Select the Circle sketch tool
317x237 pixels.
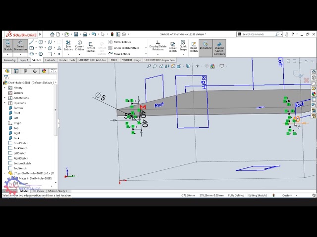point(41,42)
